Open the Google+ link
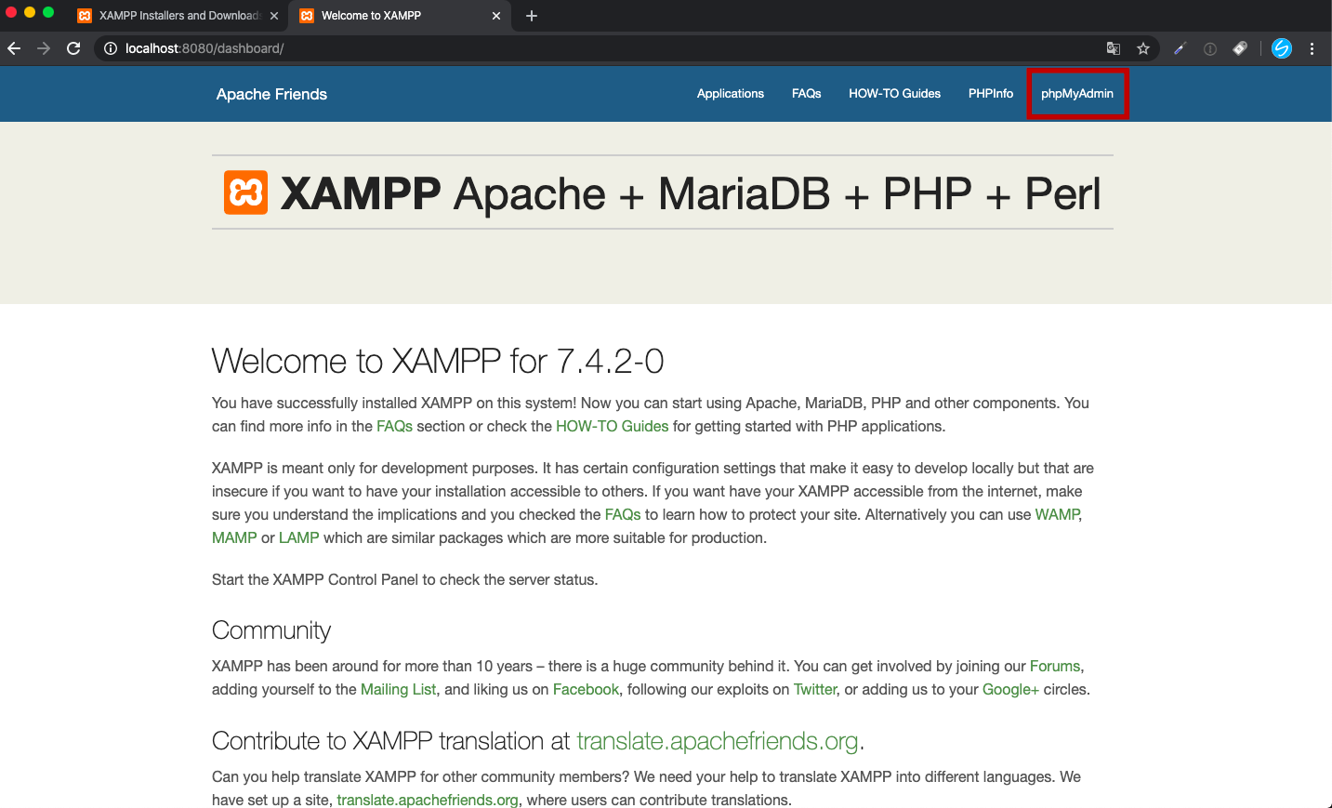The image size is (1332, 808). click(1010, 689)
